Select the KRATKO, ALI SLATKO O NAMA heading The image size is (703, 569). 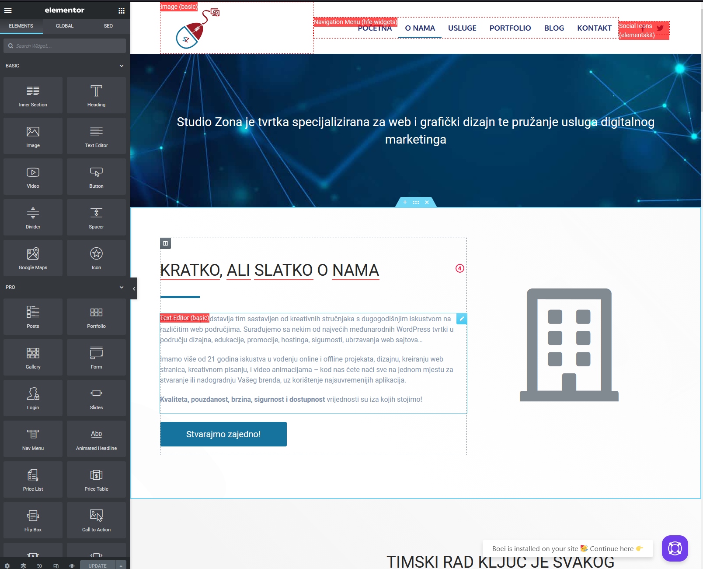[270, 270]
